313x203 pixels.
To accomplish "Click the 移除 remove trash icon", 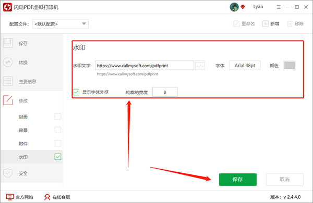I will [x=290, y=24].
